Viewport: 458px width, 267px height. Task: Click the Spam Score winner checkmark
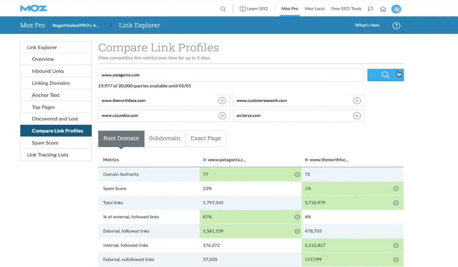coord(396,189)
